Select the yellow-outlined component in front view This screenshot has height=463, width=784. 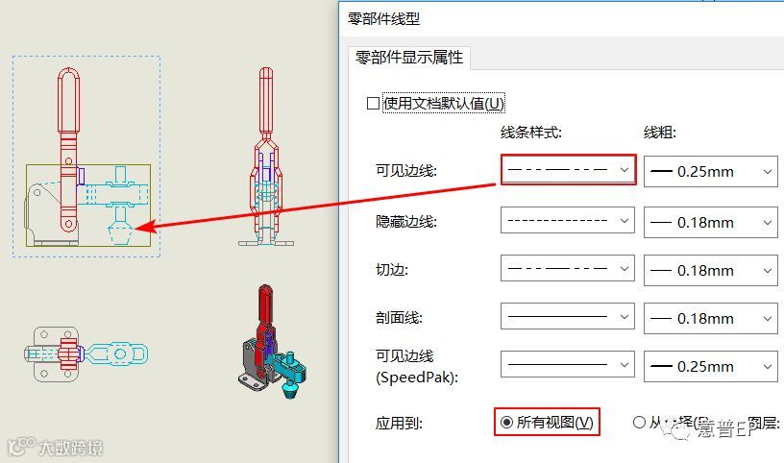click(88, 205)
